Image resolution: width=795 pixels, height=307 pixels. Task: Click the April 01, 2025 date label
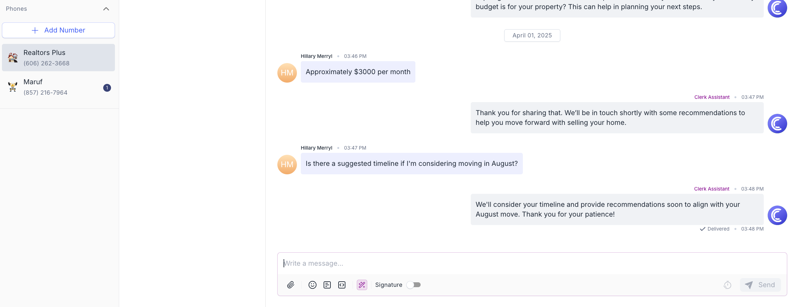(532, 35)
